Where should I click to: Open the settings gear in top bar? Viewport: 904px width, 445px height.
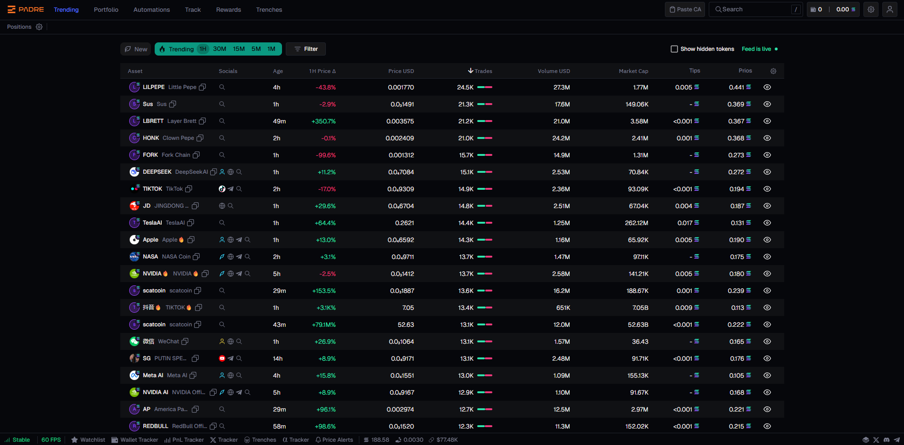[871, 9]
